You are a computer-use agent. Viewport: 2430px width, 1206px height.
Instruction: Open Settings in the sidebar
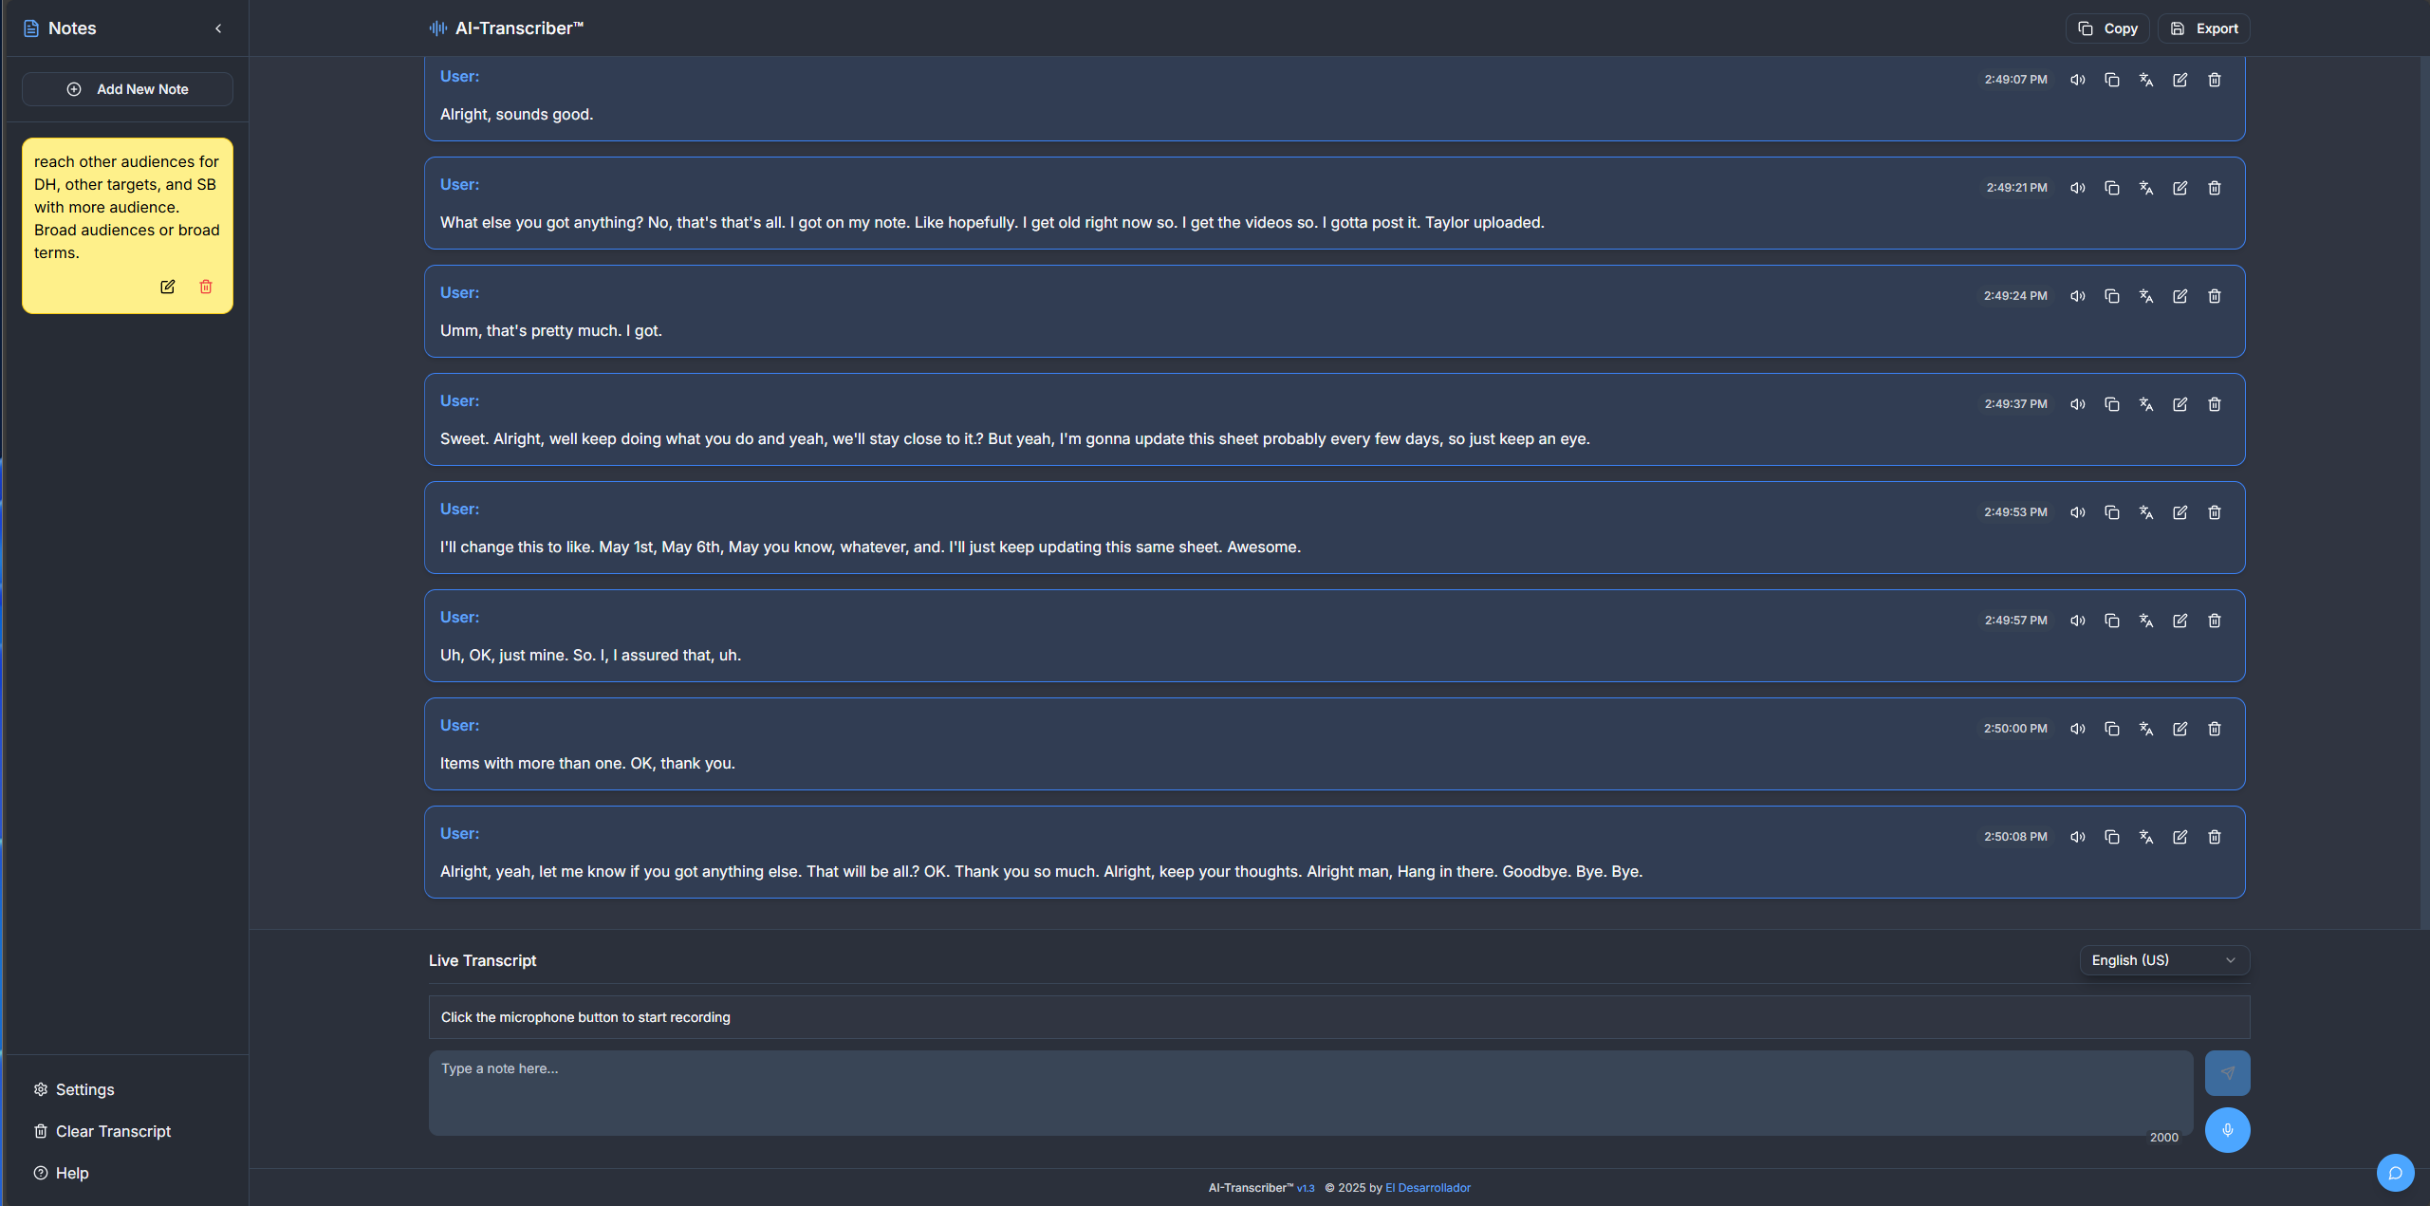coord(84,1089)
